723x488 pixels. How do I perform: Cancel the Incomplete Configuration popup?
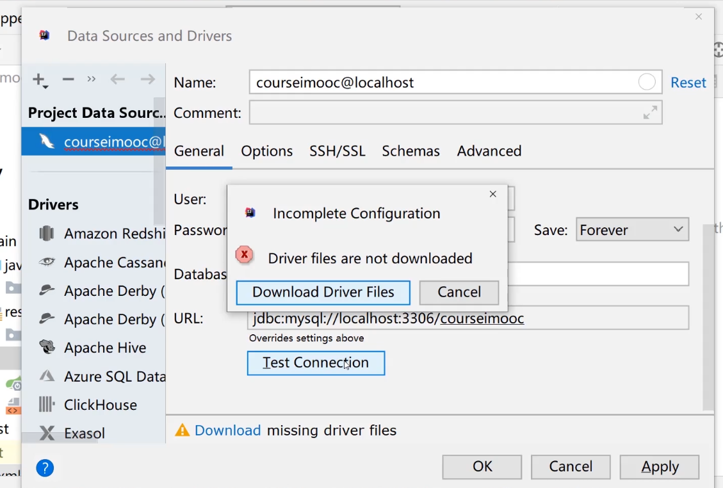click(x=459, y=293)
